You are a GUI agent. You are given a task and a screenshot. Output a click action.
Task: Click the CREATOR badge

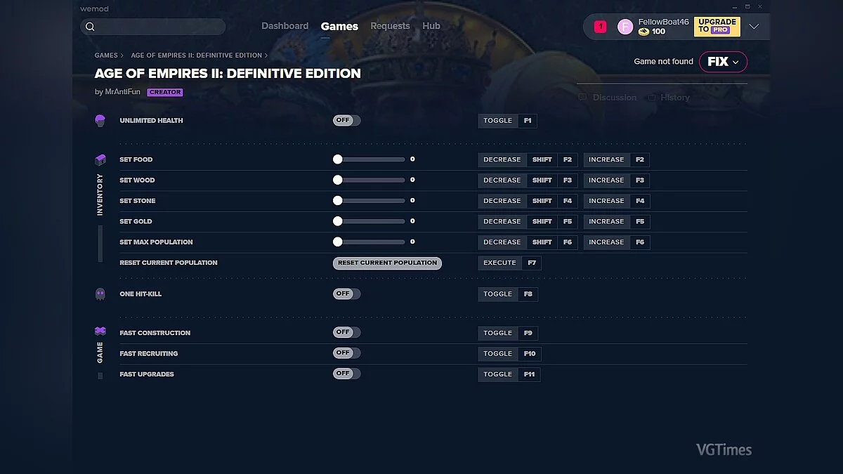point(165,92)
